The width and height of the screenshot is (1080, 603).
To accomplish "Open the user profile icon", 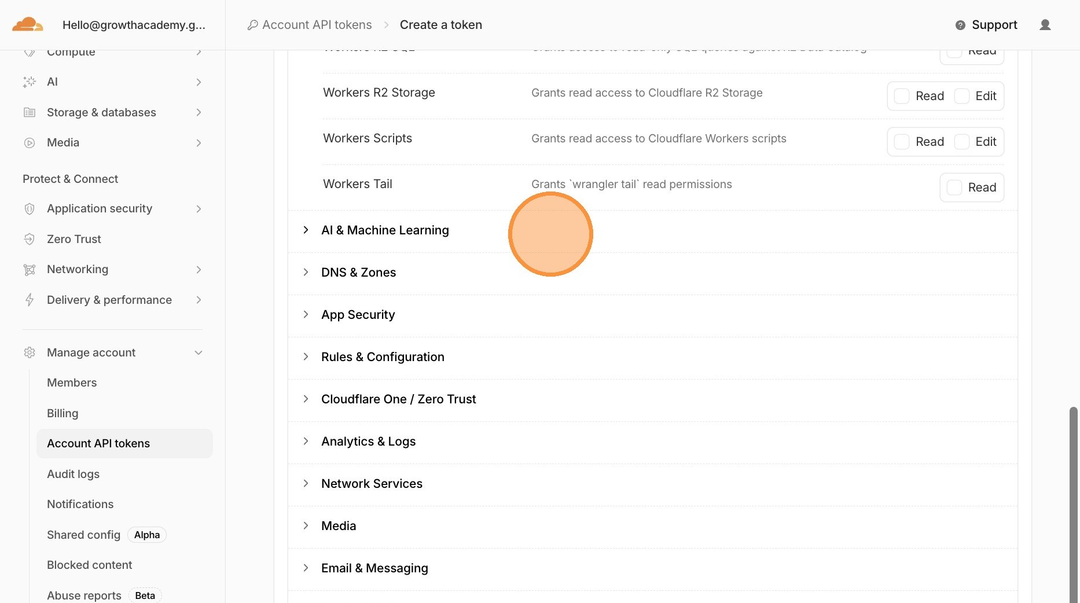I will pyautogui.click(x=1045, y=25).
